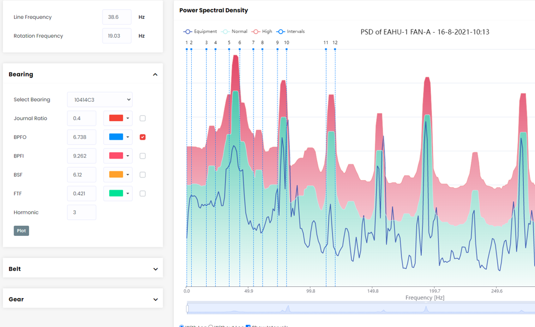
Task: Expand the Gear section
Action: 155,299
